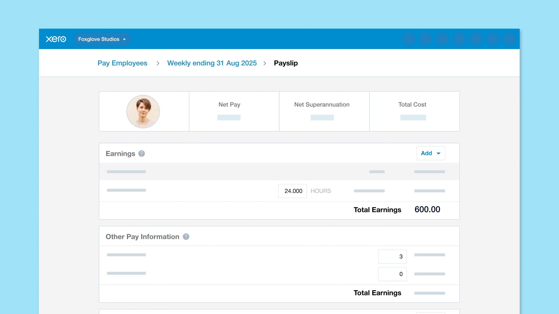The width and height of the screenshot is (559, 314).
Task: Open the Foxglove Studios organisation dropdown
Action: pyautogui.click(x=102, y=39)
